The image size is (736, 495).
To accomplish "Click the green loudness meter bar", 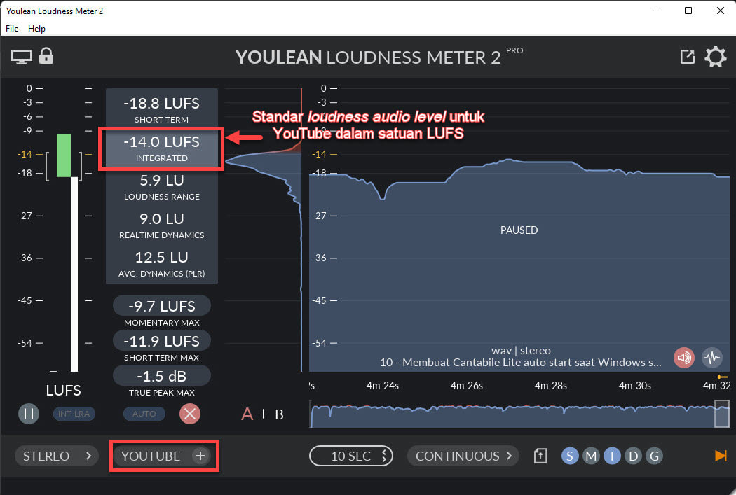I will click(x=64, y=155).
